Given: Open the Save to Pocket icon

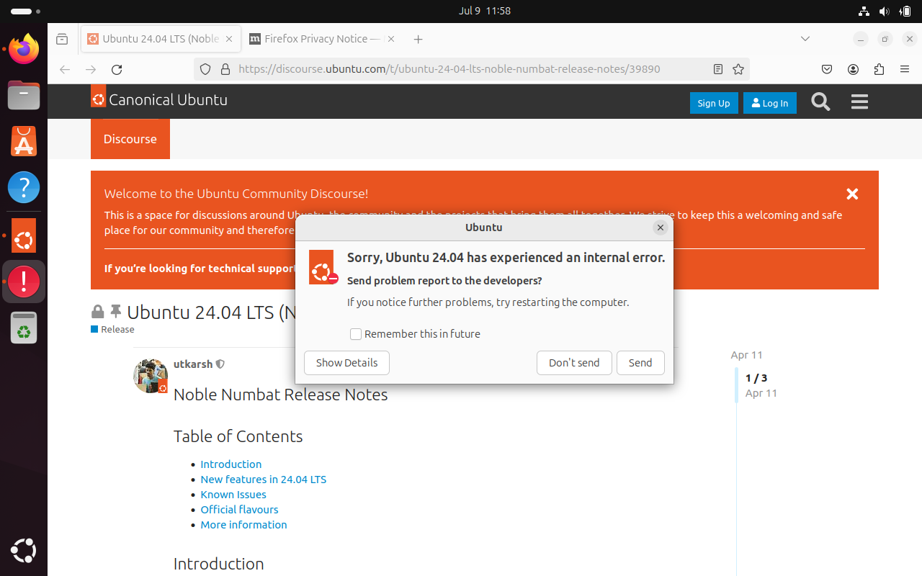Looking at the screenshot, I should coord(828,69).
